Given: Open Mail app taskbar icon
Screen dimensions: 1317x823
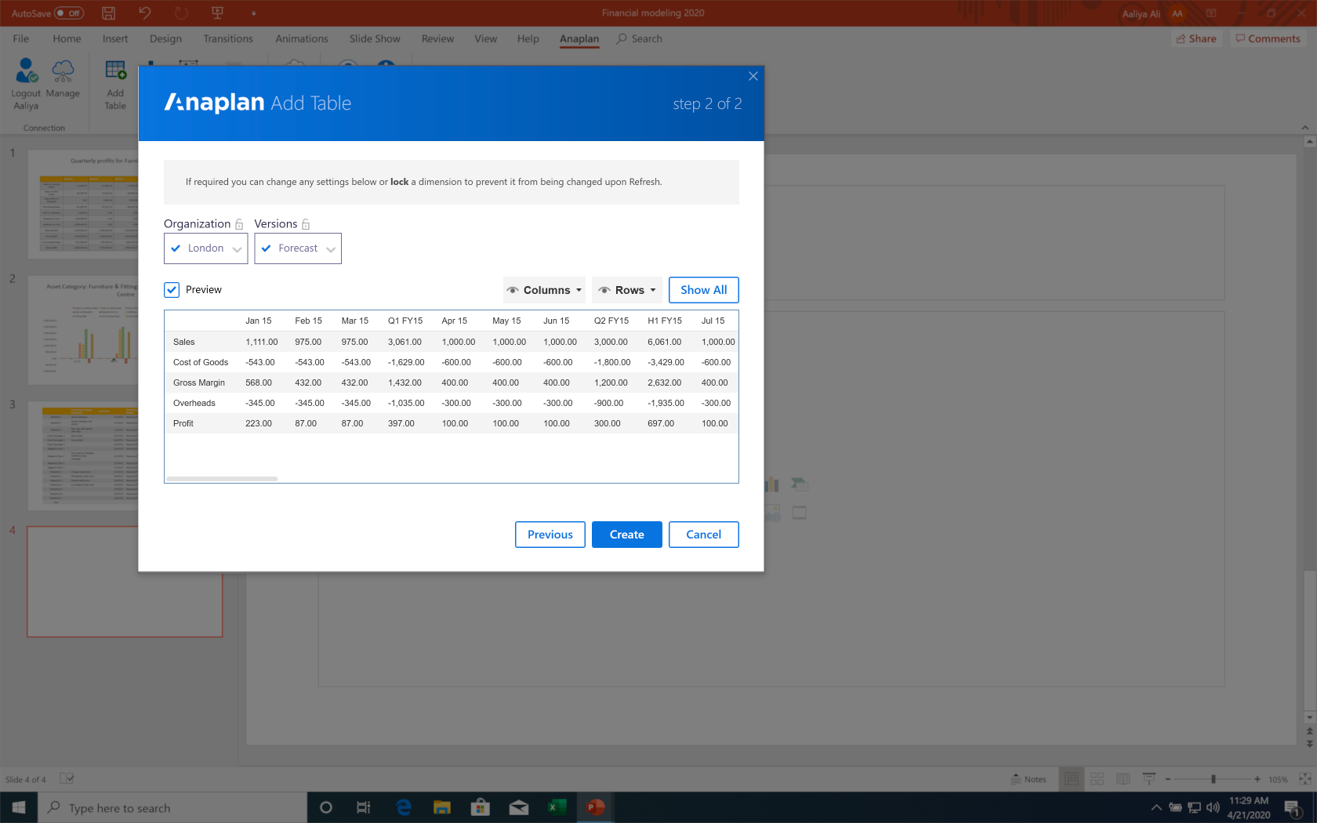Looking at the screenshot, I should tap(519, 807).
